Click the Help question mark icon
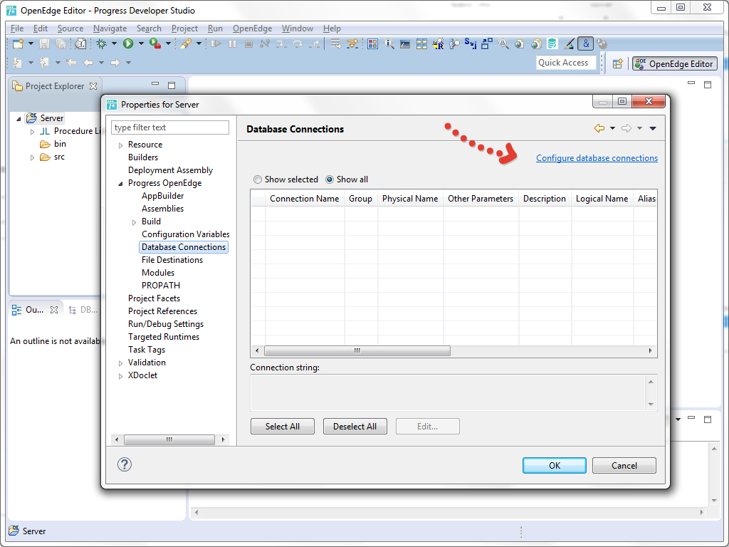The height and width of the screenshot is (547, 729). [124, 464]
